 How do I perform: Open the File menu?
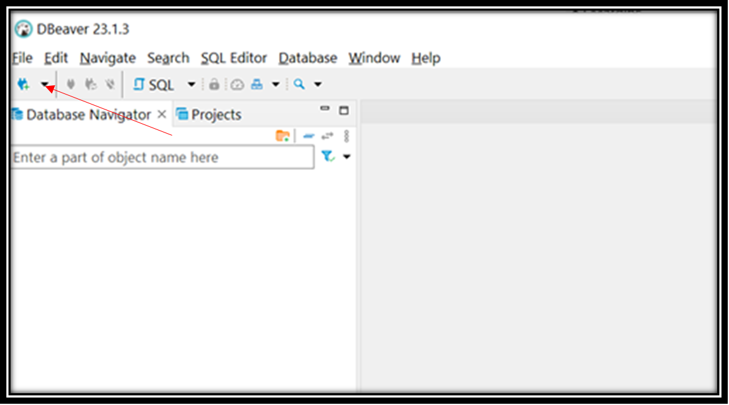click(22, 58)
